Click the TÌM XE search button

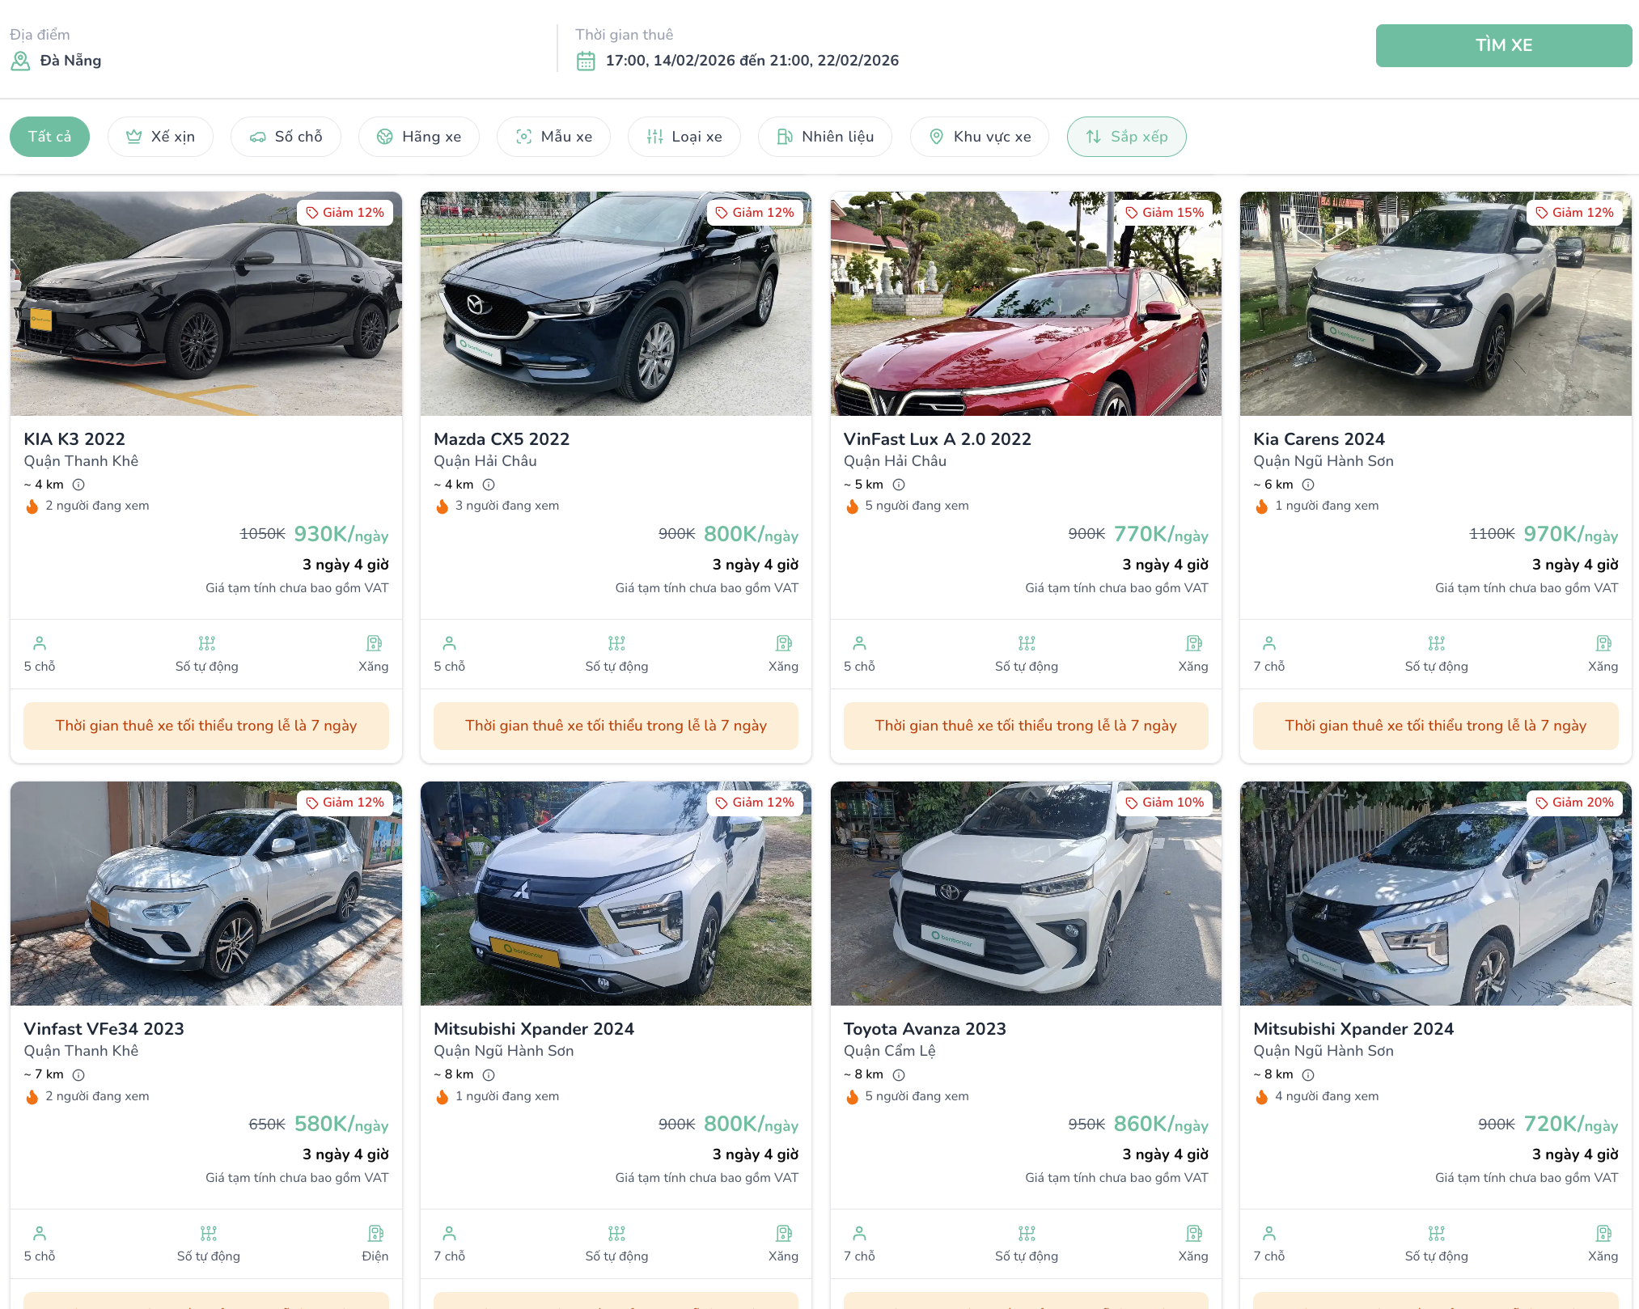(x=1503, y=45)
